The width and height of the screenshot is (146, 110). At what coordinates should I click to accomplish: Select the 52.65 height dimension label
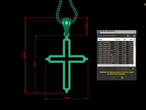pos(24,55)
